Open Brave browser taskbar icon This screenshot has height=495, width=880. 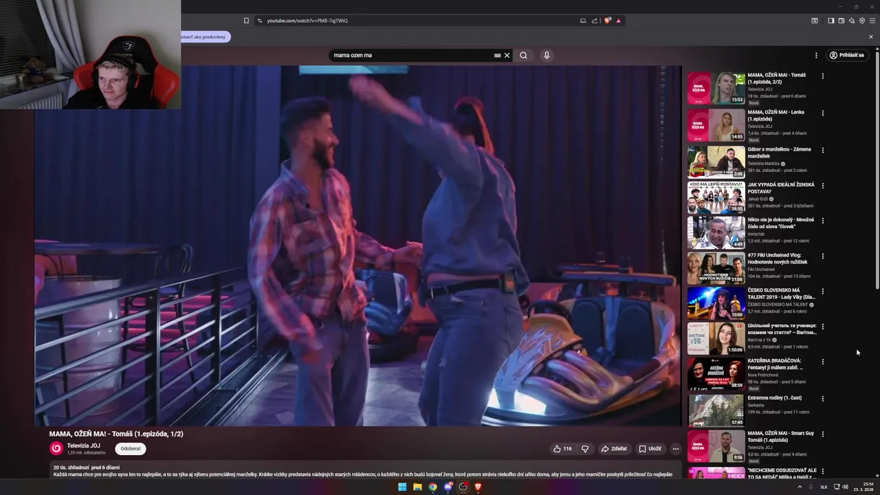click(478, 487)
